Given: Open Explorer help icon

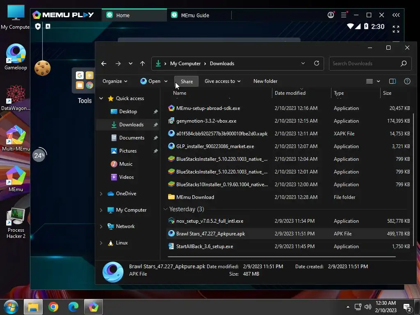Looking at the screenshot, I should click(407, 81).
